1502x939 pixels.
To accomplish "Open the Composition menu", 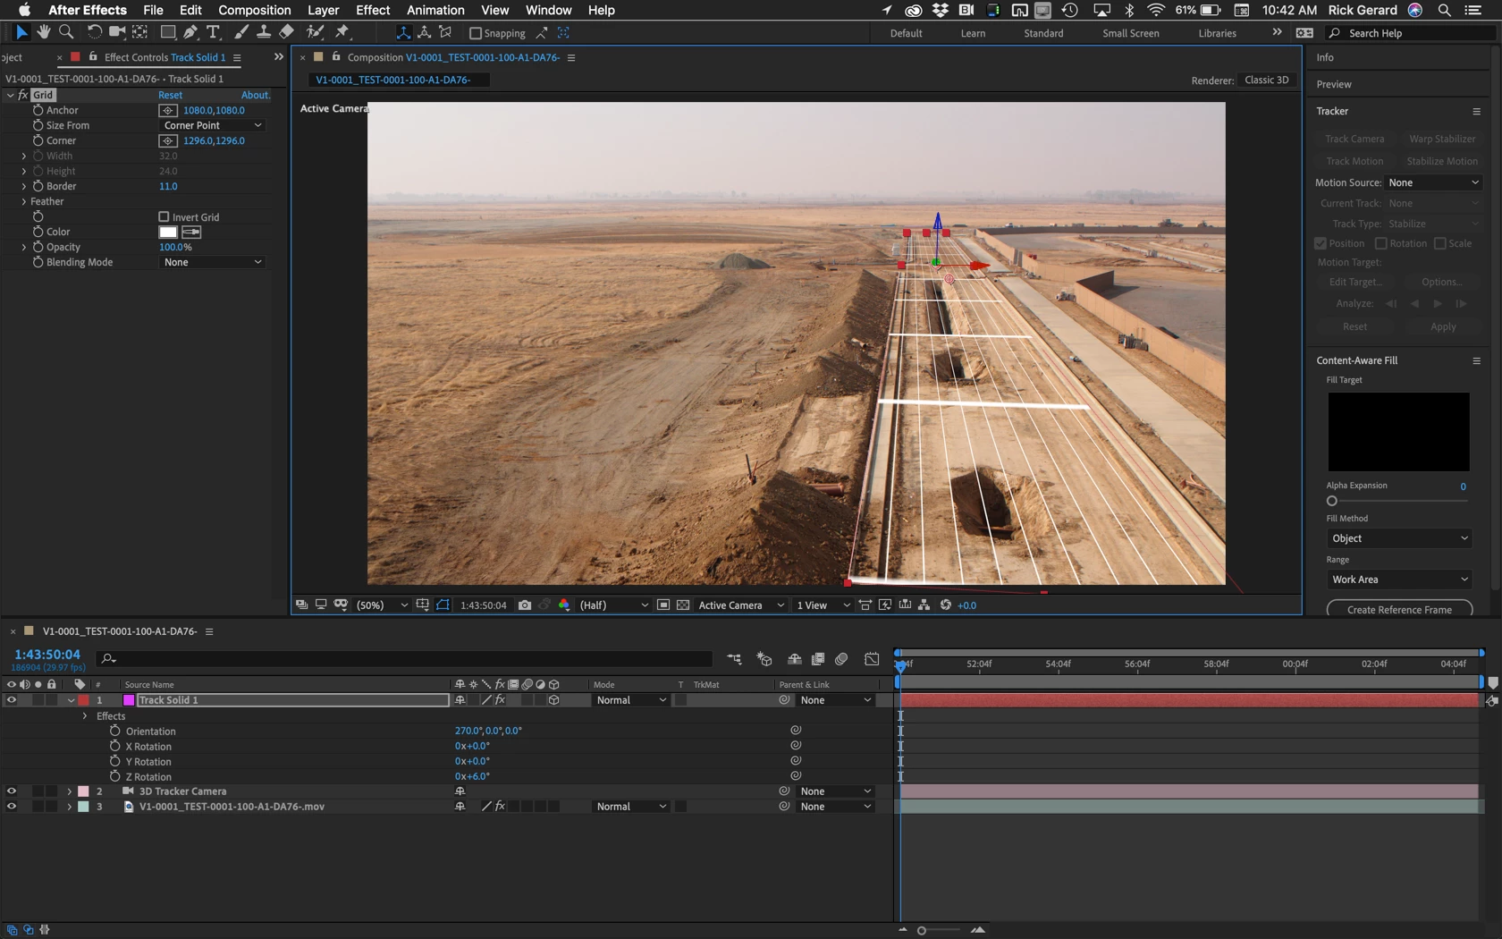I will click(x=254, y=10).
